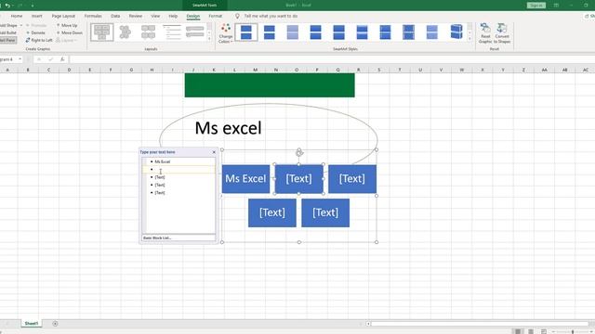Open the SmartArt Format tab
Viewport: 595px width, 334px height.
click(x=215, y=16)
